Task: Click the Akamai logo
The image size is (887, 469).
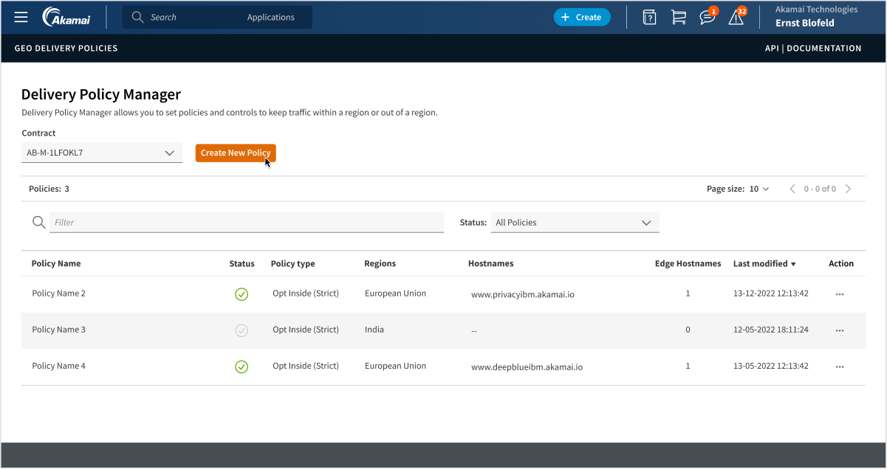Action: (65, 16)
